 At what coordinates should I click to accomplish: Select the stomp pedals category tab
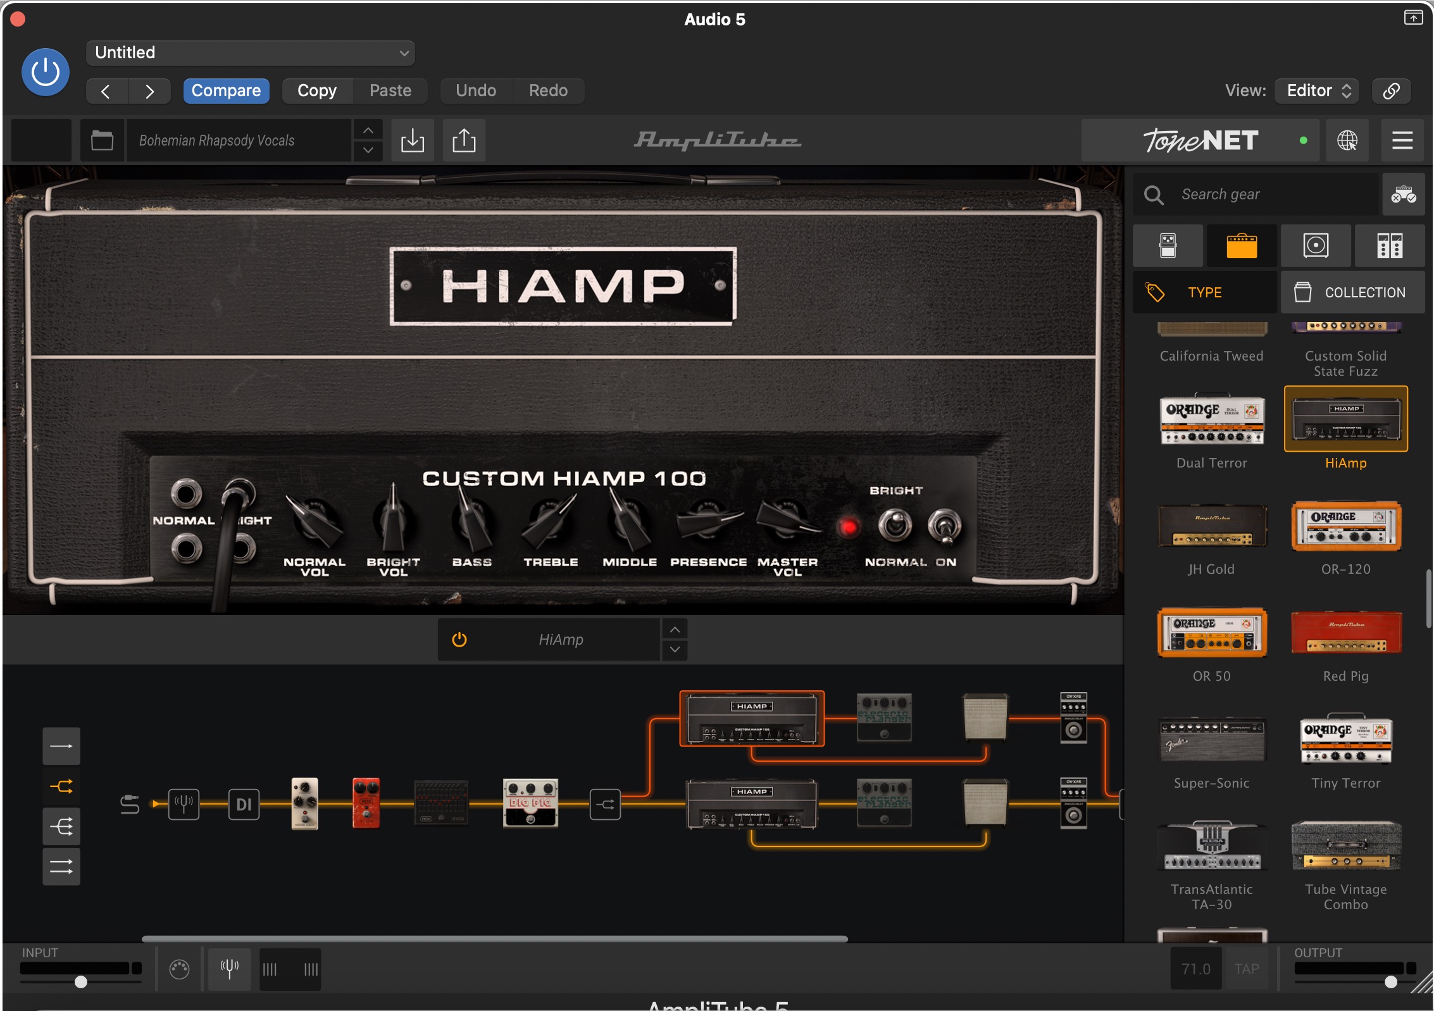(1168, 245)
